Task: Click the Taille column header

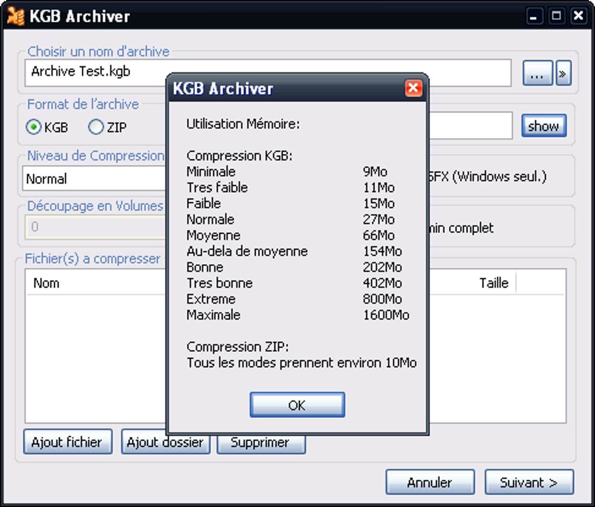Action: [x=494, y=283]
